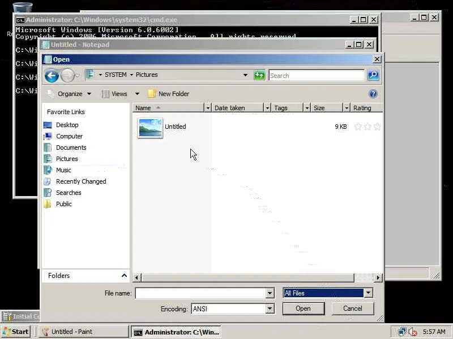453x339 pixels.
Task: Set the third rating star for Untitled
Action: click(377, 126)
